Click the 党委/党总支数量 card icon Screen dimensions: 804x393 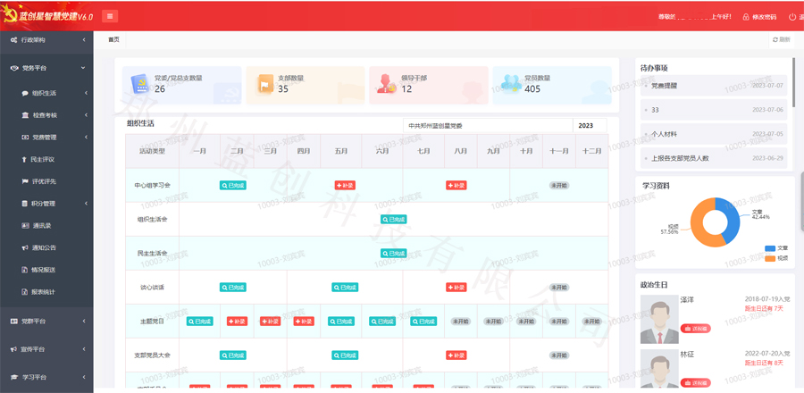[139, 84]
